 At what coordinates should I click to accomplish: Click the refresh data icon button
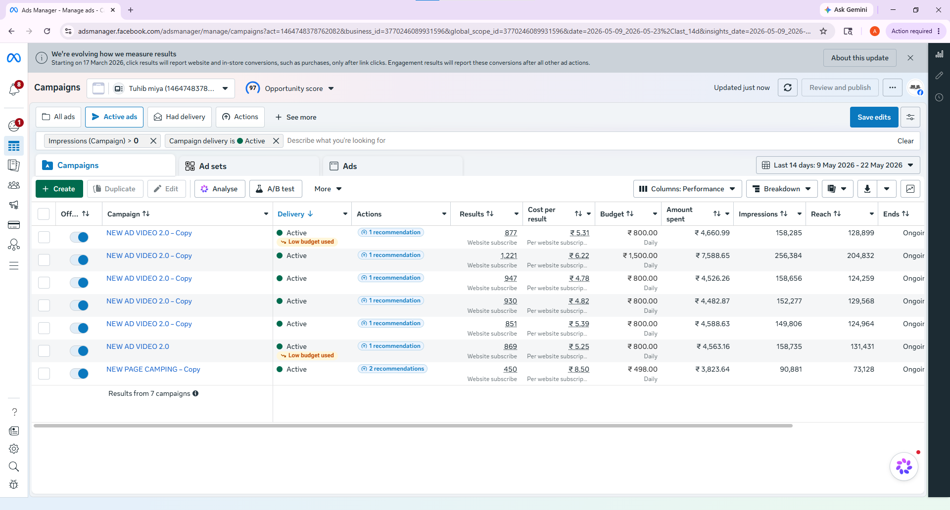pyautogui.click(x=788, y=87)
